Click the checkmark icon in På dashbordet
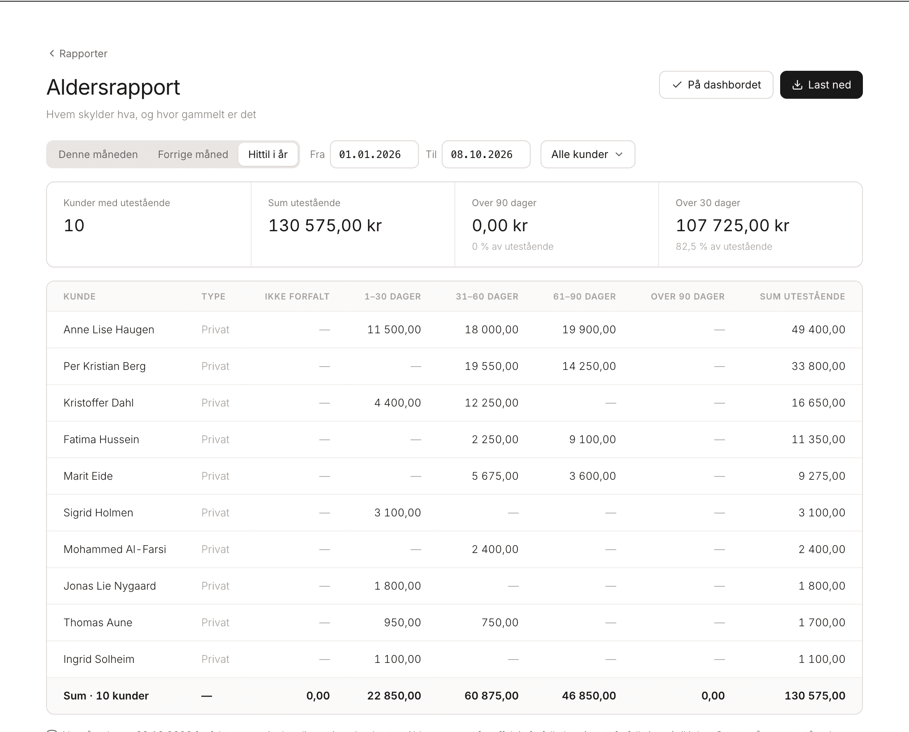The height and width of the screenshot is (732, 909). (677, 85)
